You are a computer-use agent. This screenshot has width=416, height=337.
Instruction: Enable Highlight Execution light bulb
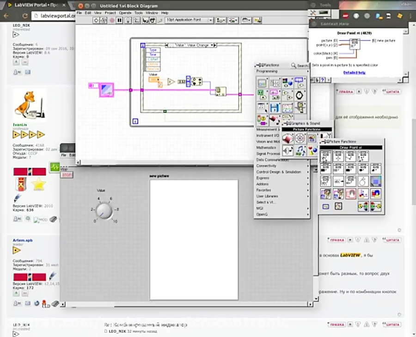128,20
